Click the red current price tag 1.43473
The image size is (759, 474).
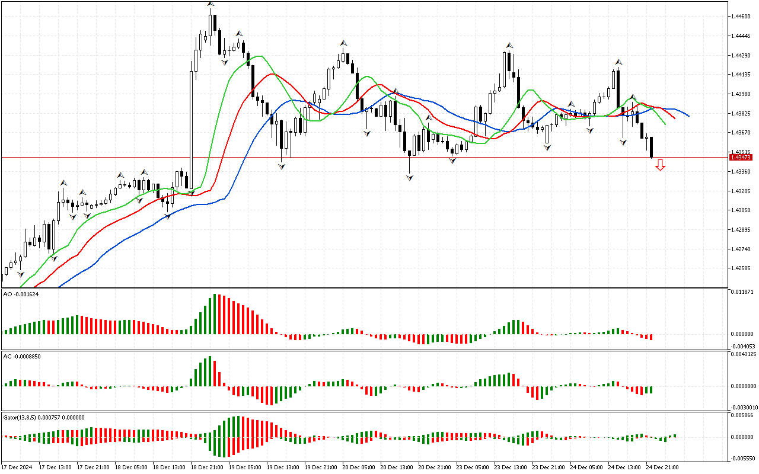click(741, 157)
